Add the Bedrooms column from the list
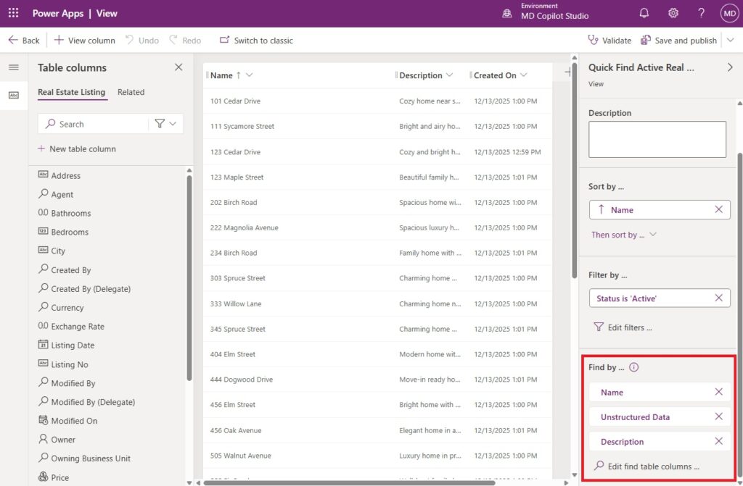 (70, 232)
